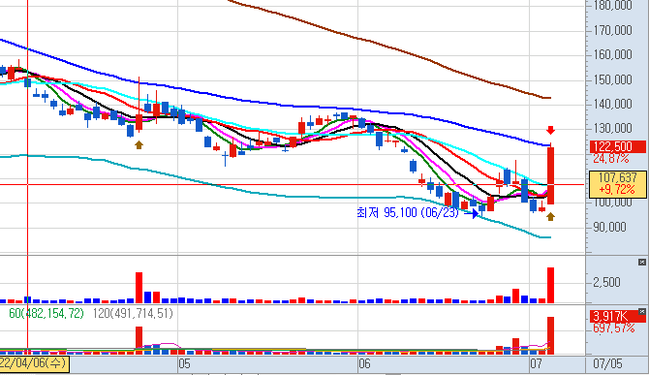This screenshot has height=375, width=649.
Task: Click the red down arrow sell signal marker
Action: tap(550, 131)
